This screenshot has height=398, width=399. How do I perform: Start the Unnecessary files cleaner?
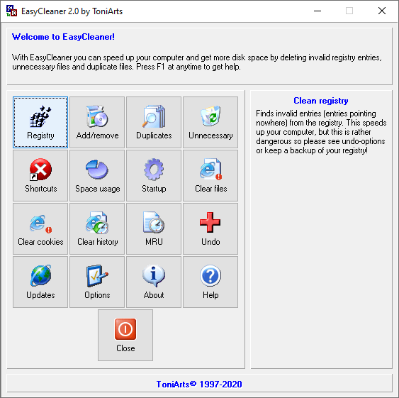point(210,122)
